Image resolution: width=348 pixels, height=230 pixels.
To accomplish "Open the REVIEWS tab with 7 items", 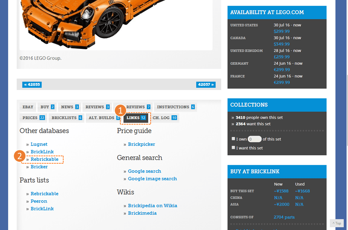I will [x=138, y=107].
